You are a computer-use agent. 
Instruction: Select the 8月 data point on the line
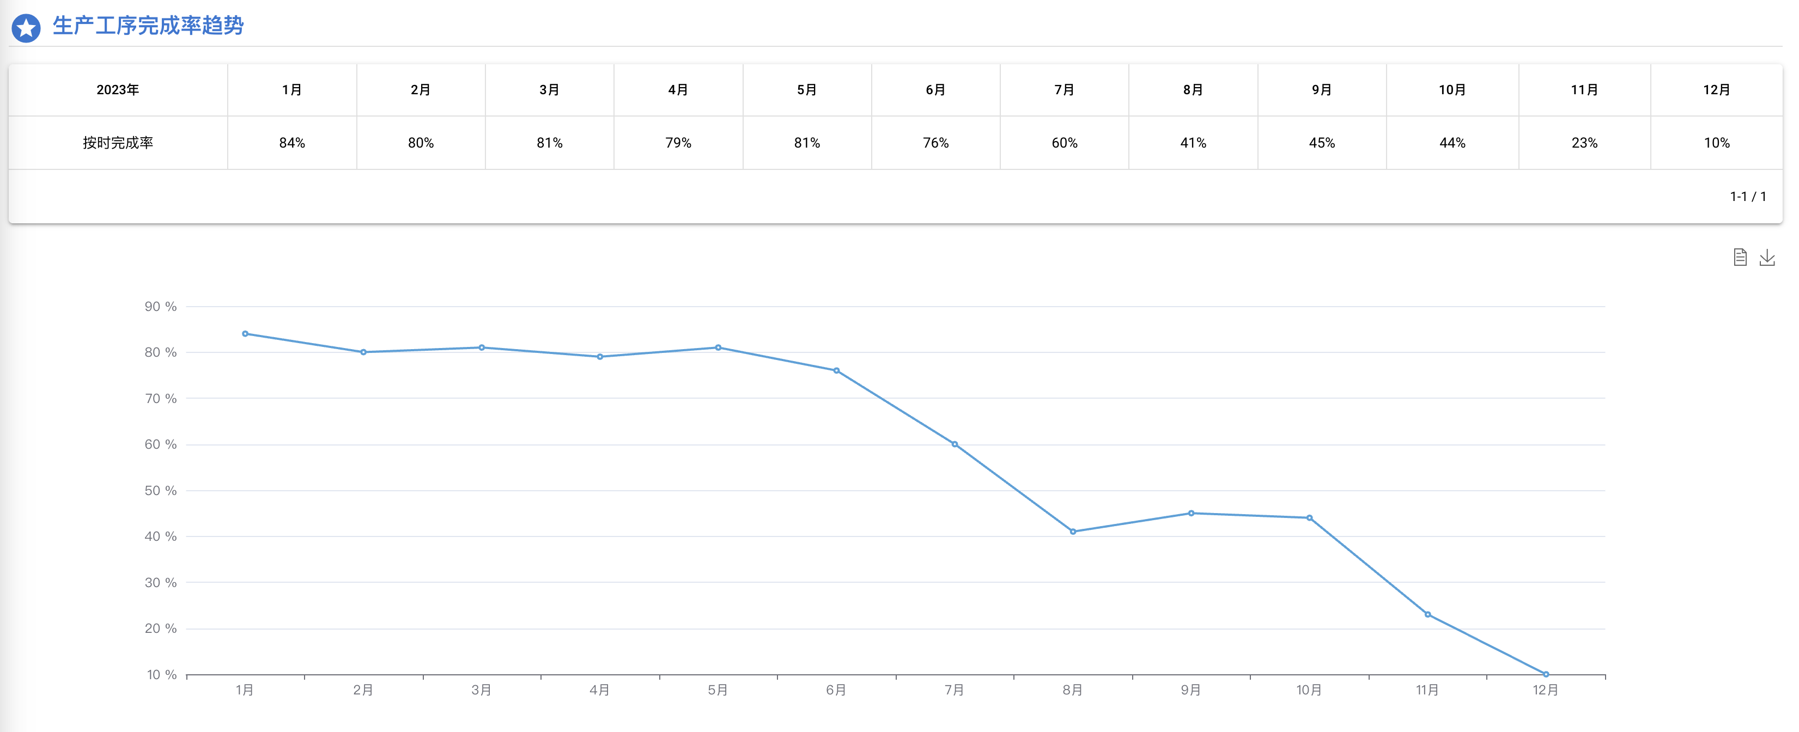pos(1073,532)
